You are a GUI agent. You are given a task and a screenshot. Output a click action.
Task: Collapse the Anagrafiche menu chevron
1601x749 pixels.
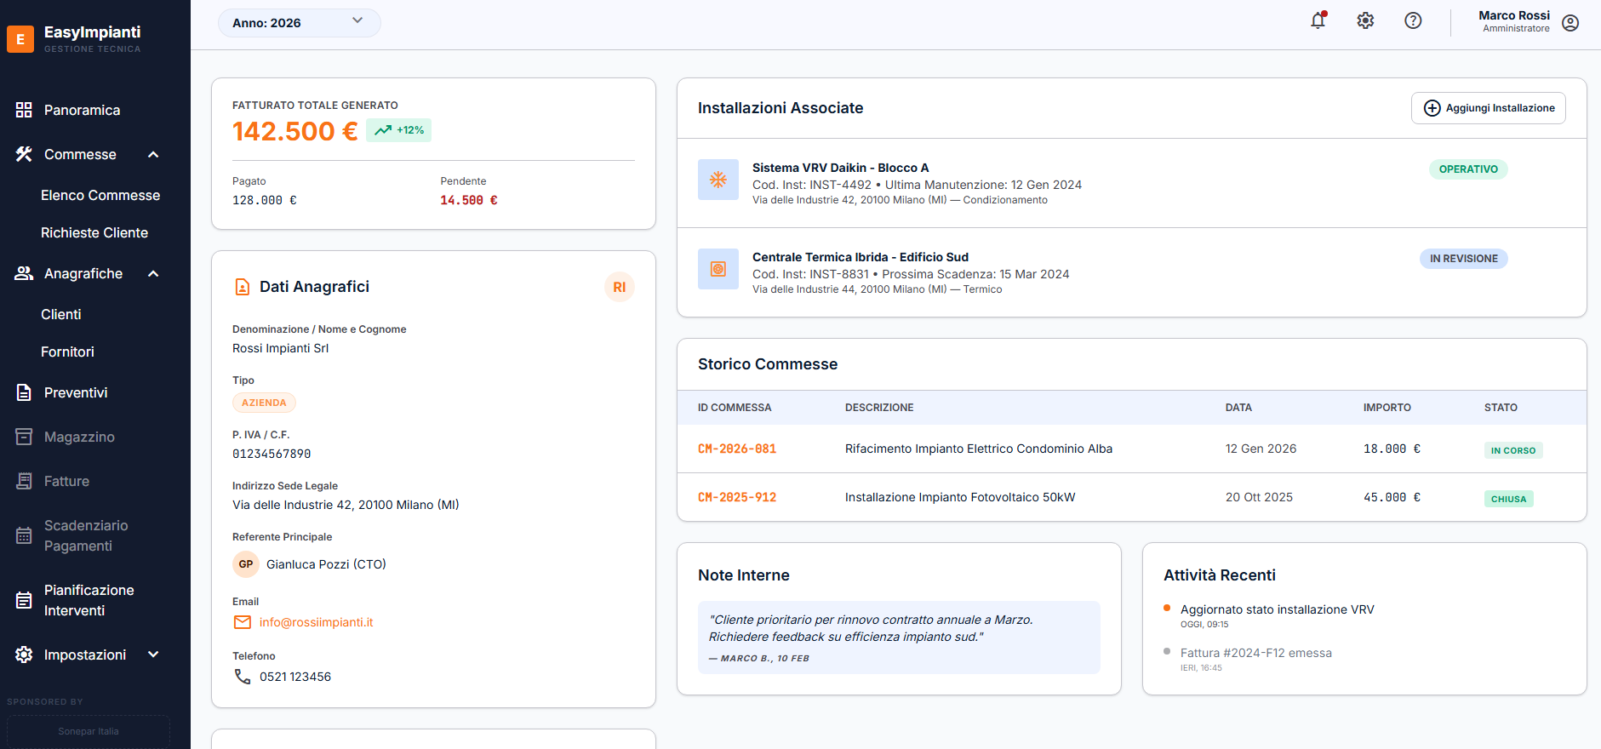pyautogui.click(x=153, y=273)
